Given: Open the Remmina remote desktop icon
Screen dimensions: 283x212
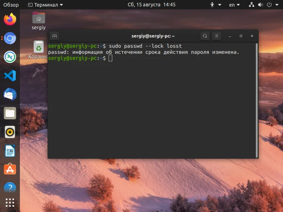Looking at the screenshot, I should pyautogui.click(x=10, y=57).
